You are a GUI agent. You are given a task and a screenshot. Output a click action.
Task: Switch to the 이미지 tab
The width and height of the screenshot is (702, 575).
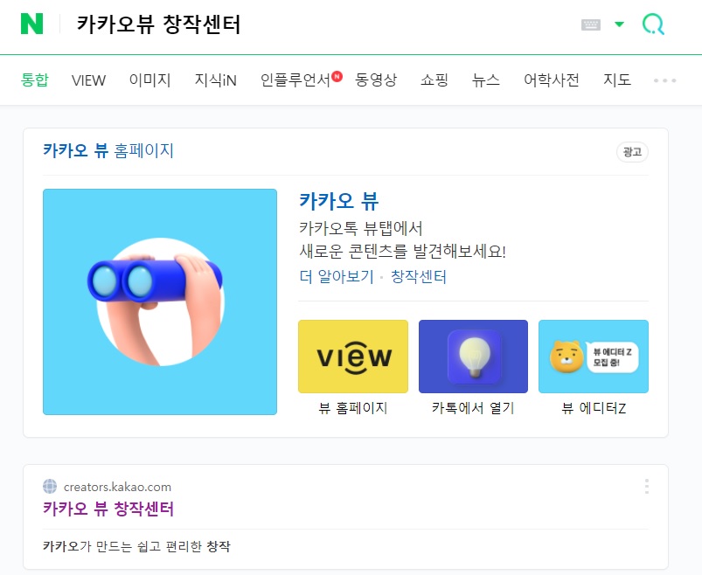pos(150,80)
